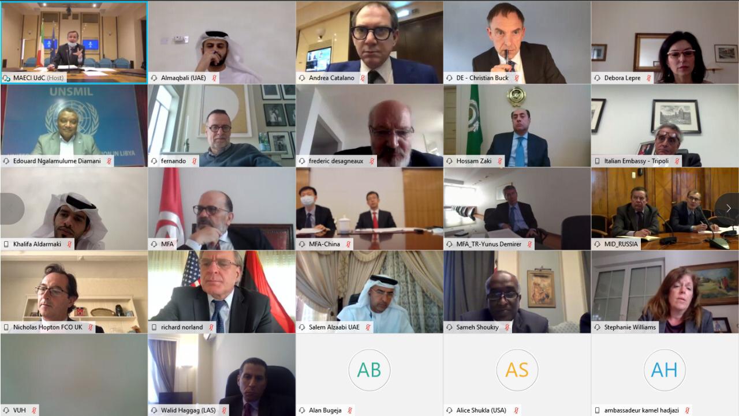Viewport: 739px width, 416px height.
Task: Toggle mute icon for Debora Lepre
Action: (x=649, y=78)
